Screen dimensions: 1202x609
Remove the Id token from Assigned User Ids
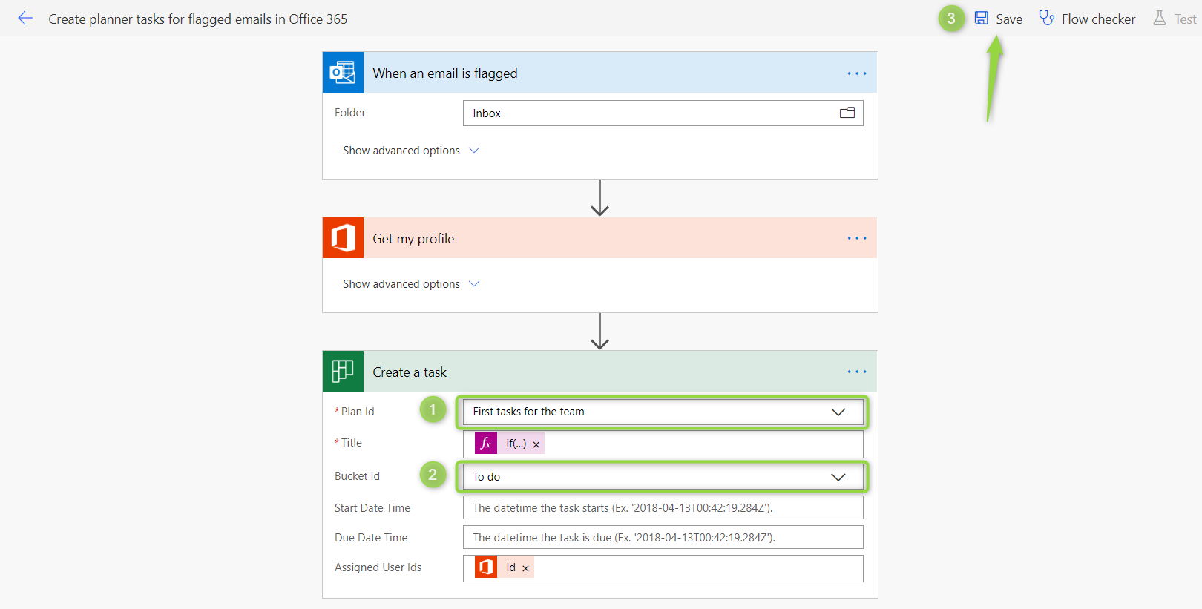pos(525,568)
